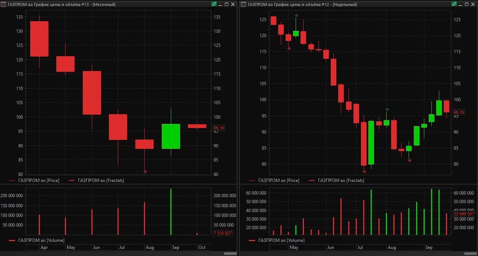Click the Apr label on the monthly time axis
This screenshot has height=256, width=478.
point(44,247)
